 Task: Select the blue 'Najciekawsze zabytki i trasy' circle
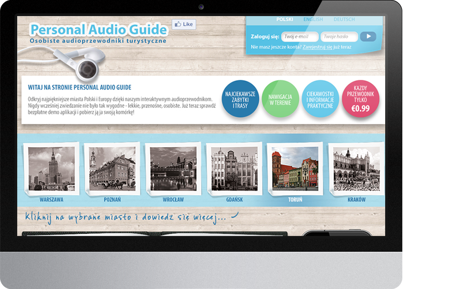240,99
